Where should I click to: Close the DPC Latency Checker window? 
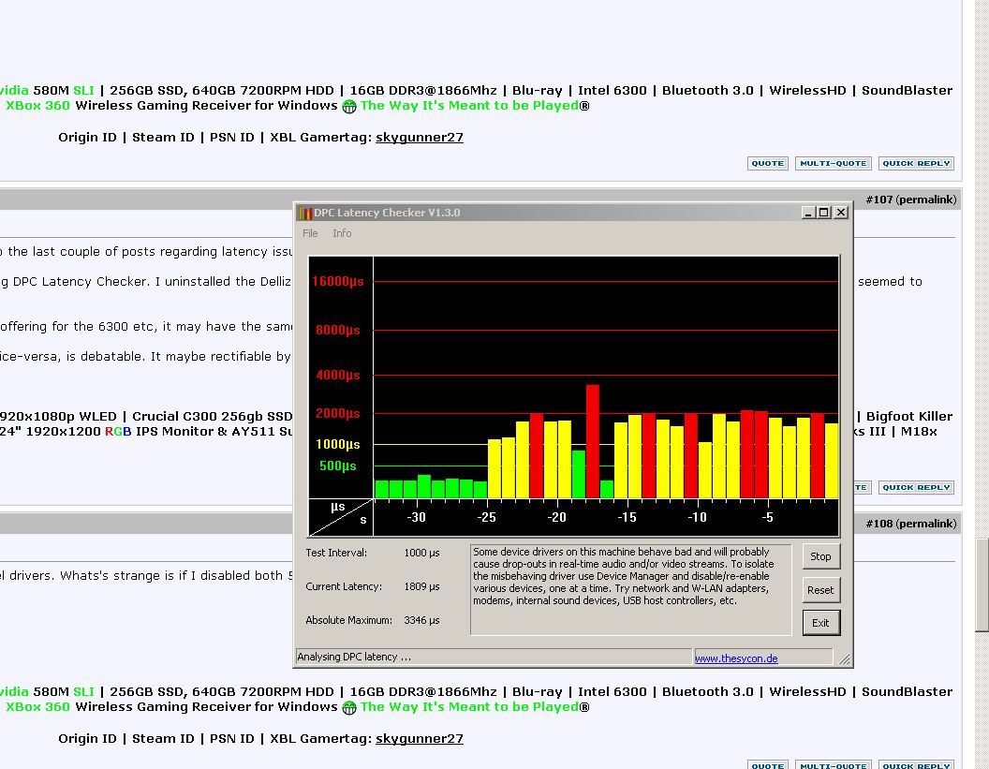tap(841, 213)
